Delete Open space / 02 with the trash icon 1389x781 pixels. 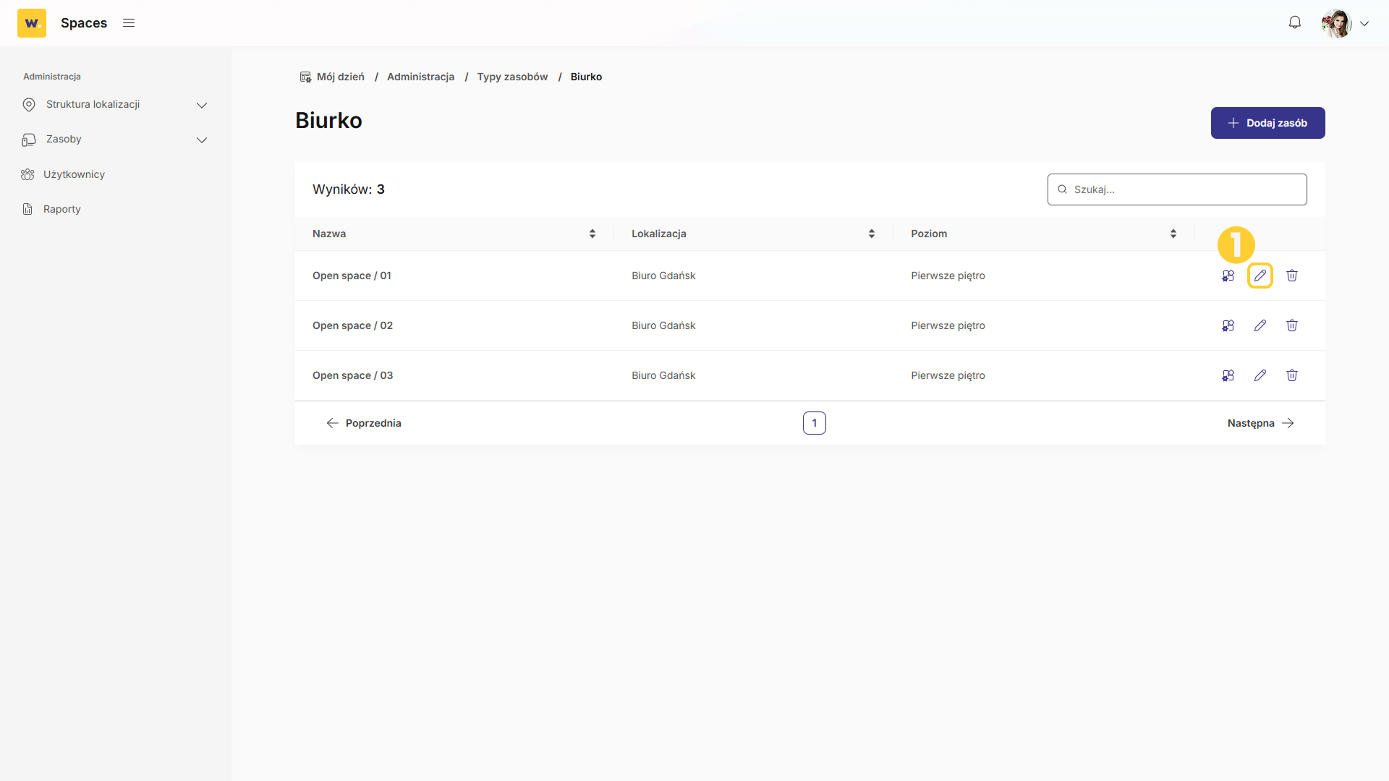(x=1292, y=325)
